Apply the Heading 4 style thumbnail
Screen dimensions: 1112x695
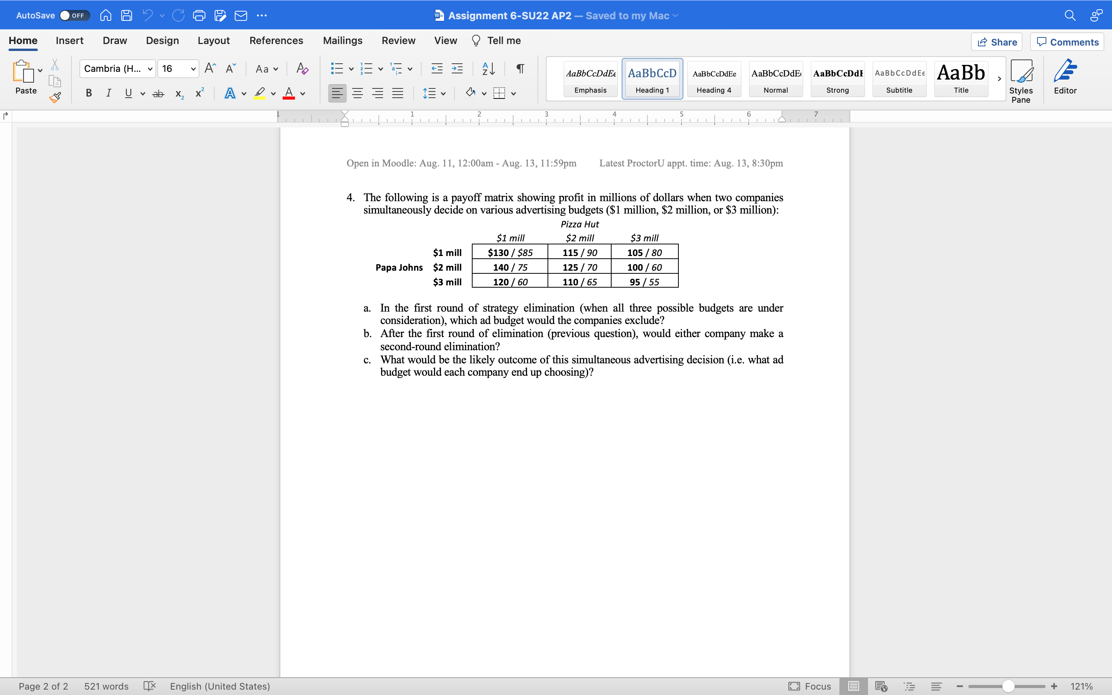click(714, 79)
